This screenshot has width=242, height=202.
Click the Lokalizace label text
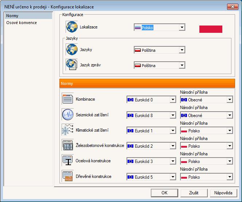89,27
